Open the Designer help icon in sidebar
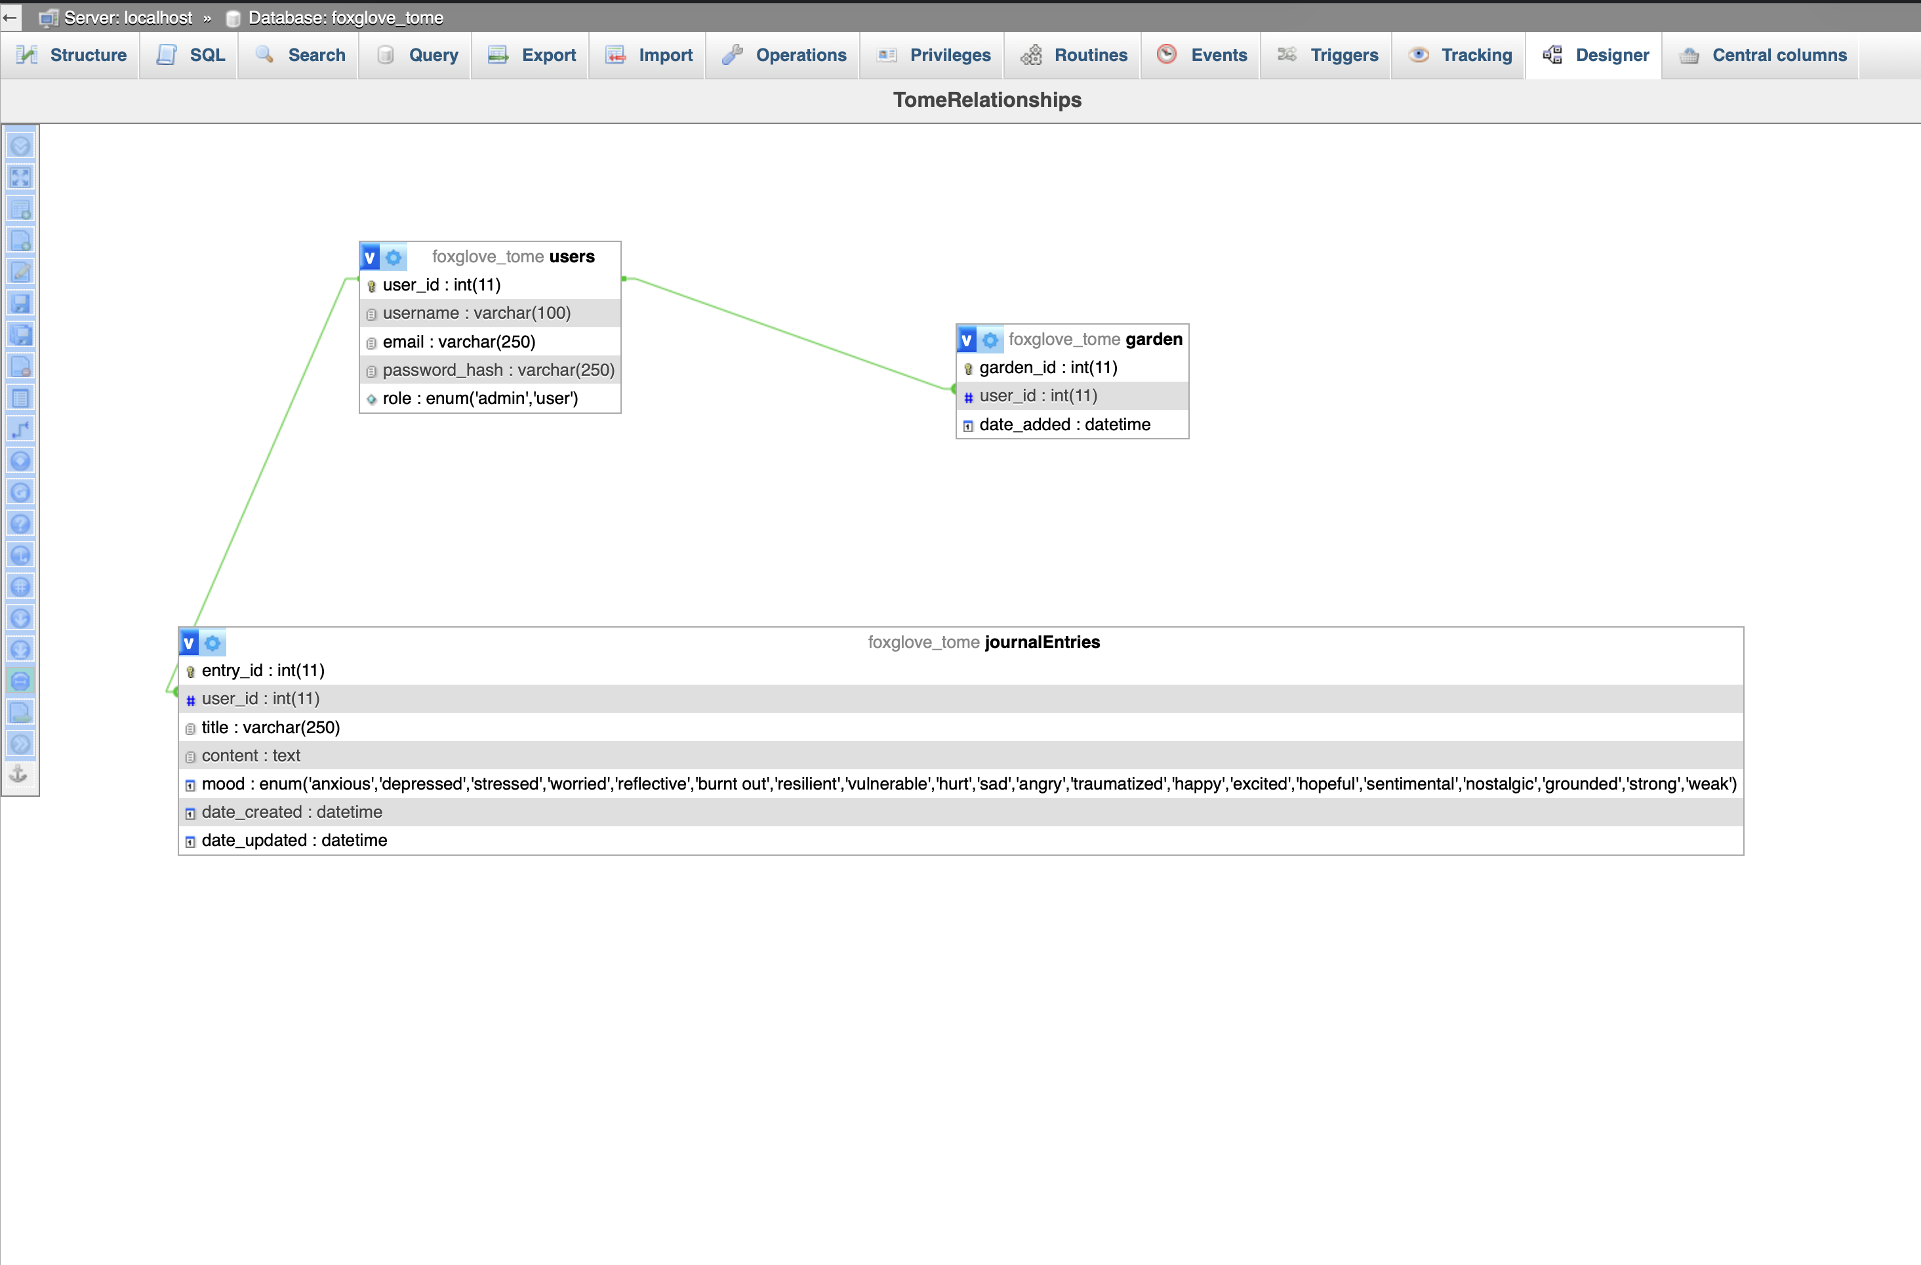Viewport: 1921px width, 1265px height. [x=20, y=523]
